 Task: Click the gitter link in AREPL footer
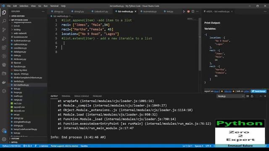coord(246,91)
